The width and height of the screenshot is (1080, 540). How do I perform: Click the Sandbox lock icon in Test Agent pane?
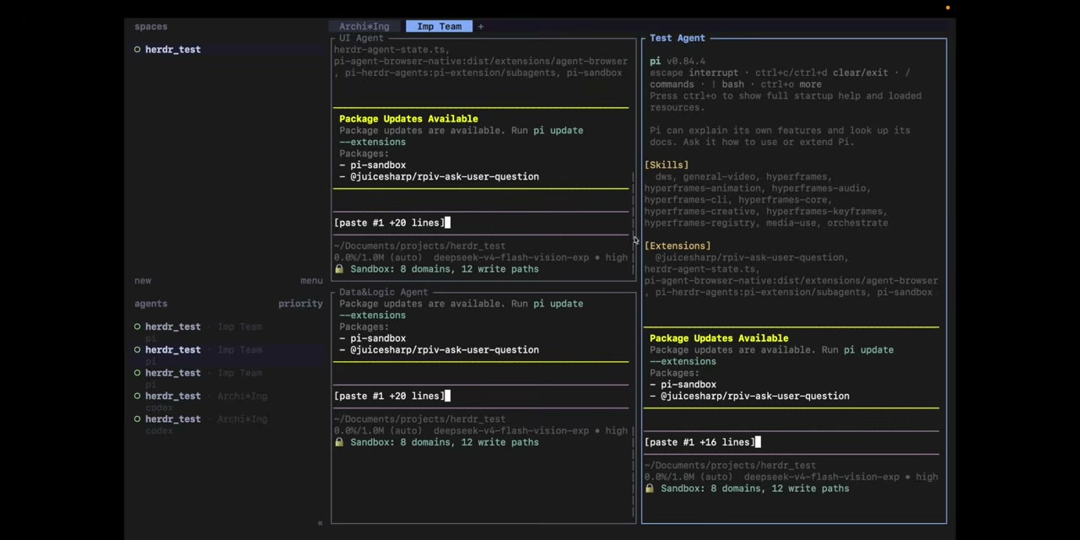649,489
